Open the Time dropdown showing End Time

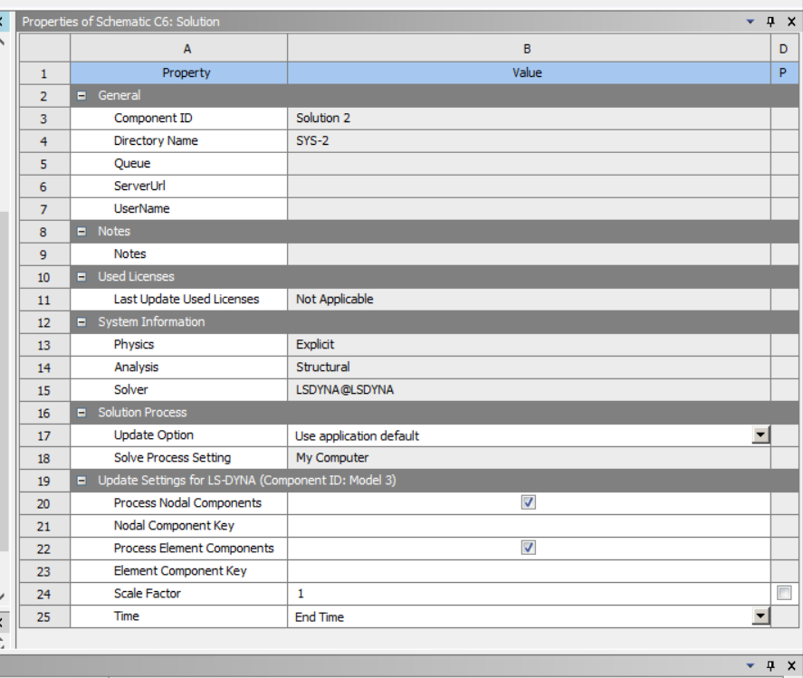762,616
